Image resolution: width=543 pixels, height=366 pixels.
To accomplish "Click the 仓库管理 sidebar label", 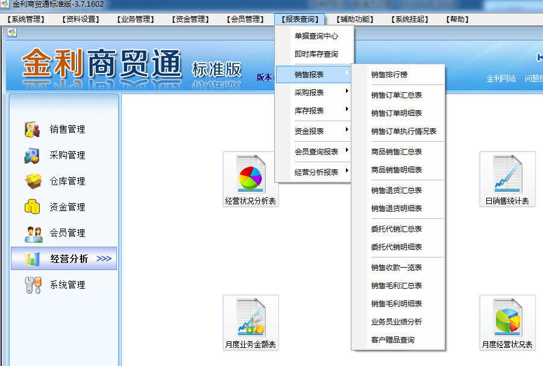I will (x=67, y=181).
